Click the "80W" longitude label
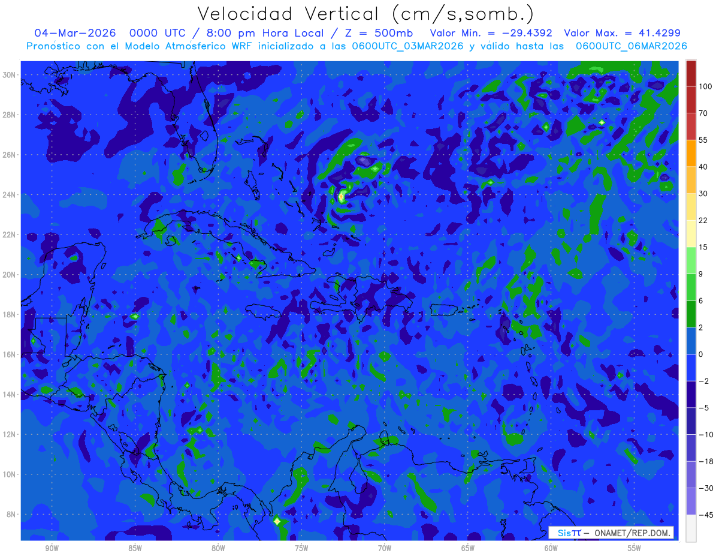 tap(218, 548)
